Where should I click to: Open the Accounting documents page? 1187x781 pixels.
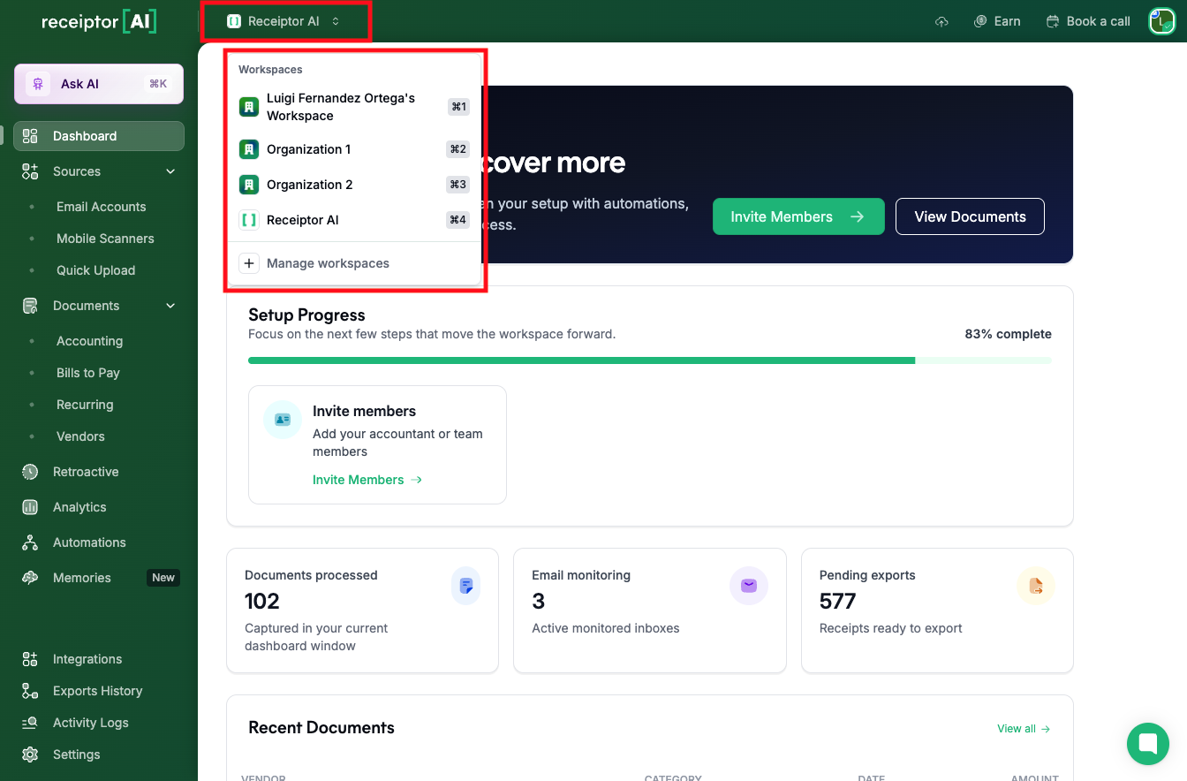[89, 341]
